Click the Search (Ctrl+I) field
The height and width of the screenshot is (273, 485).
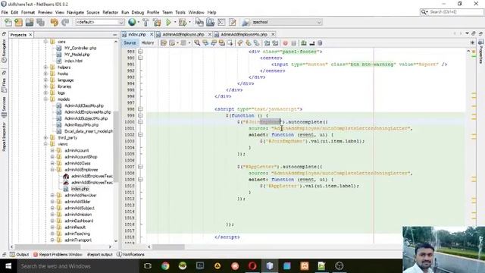pos(452,12)
